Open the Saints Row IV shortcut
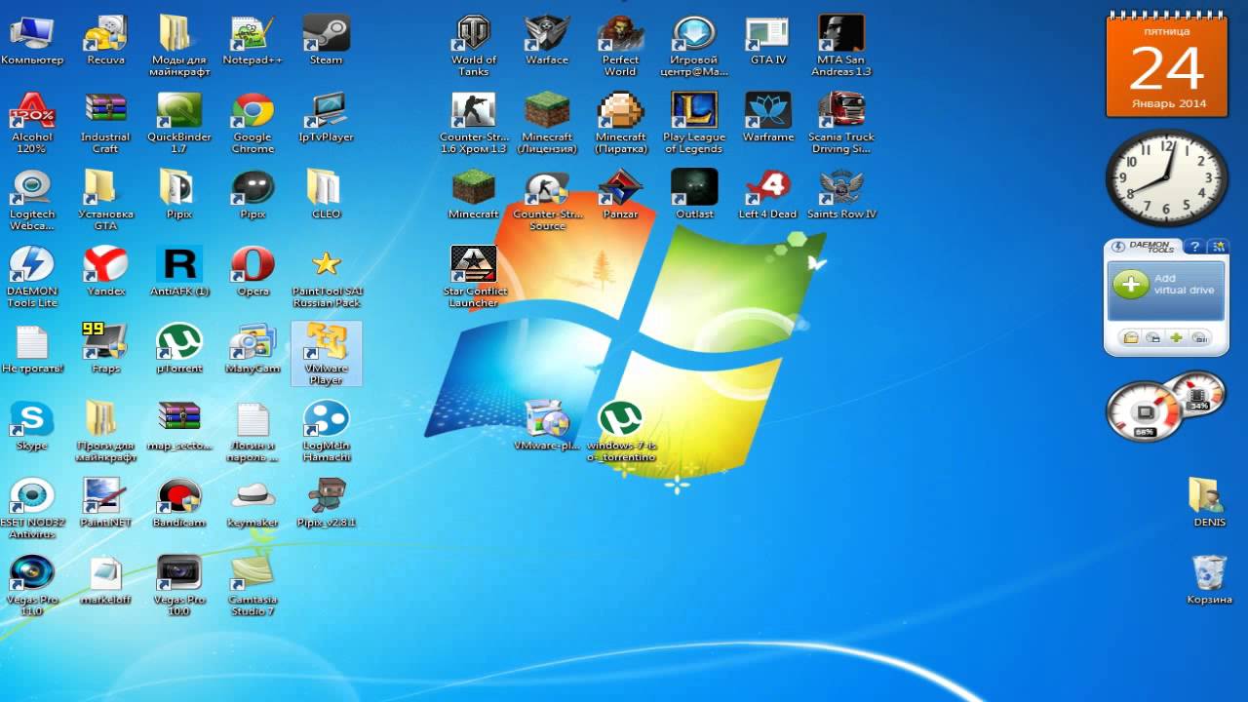The image size is (1248, 702). tap(841, 195)
